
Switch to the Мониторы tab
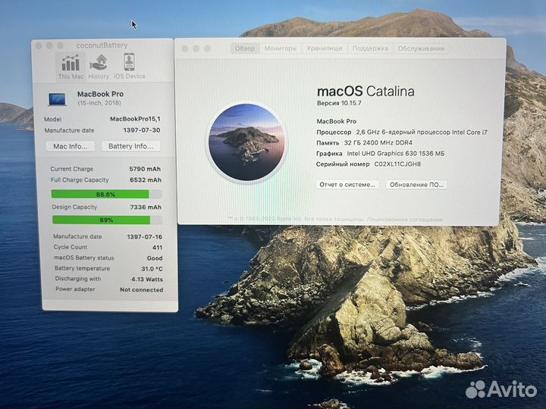(x=281, y=48)
